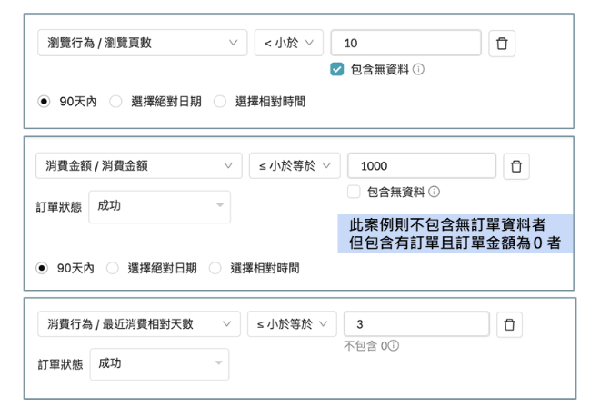The width and height of the screenshot is (600, 416).
Task: Expand ≤ 小於等於 operator beside value 1000
Action: coord(295,166)
